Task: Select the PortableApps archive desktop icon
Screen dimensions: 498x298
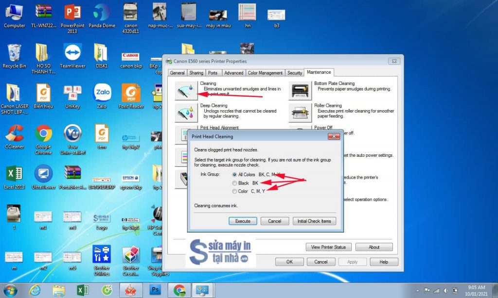Action: pyautogui.click(x=72, y=177)
